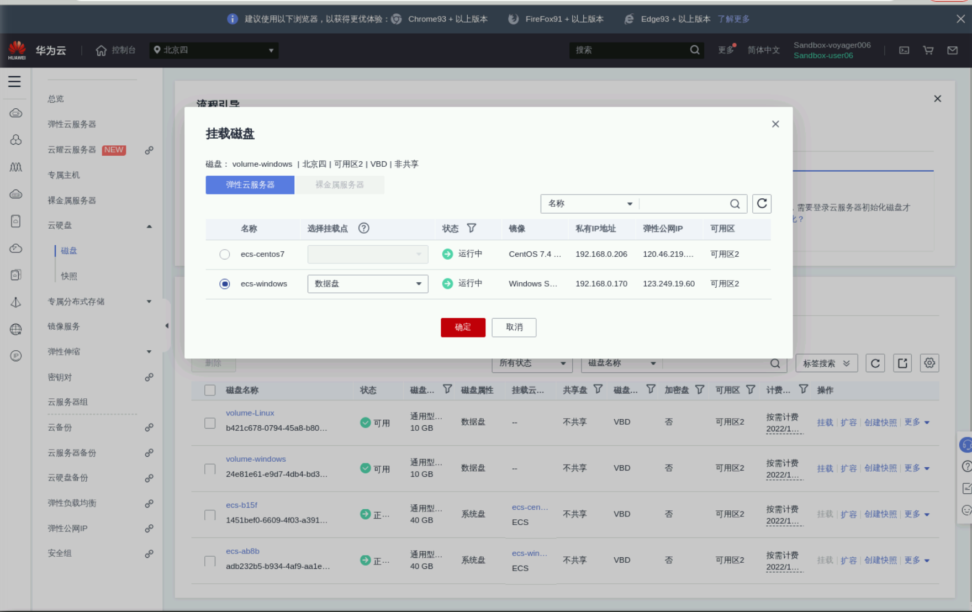Image resolution: width=972 pixels, height=612 pixels.
Task: Expand the 弹性伸缩 sidebar section
Action: tap(149, 352)
